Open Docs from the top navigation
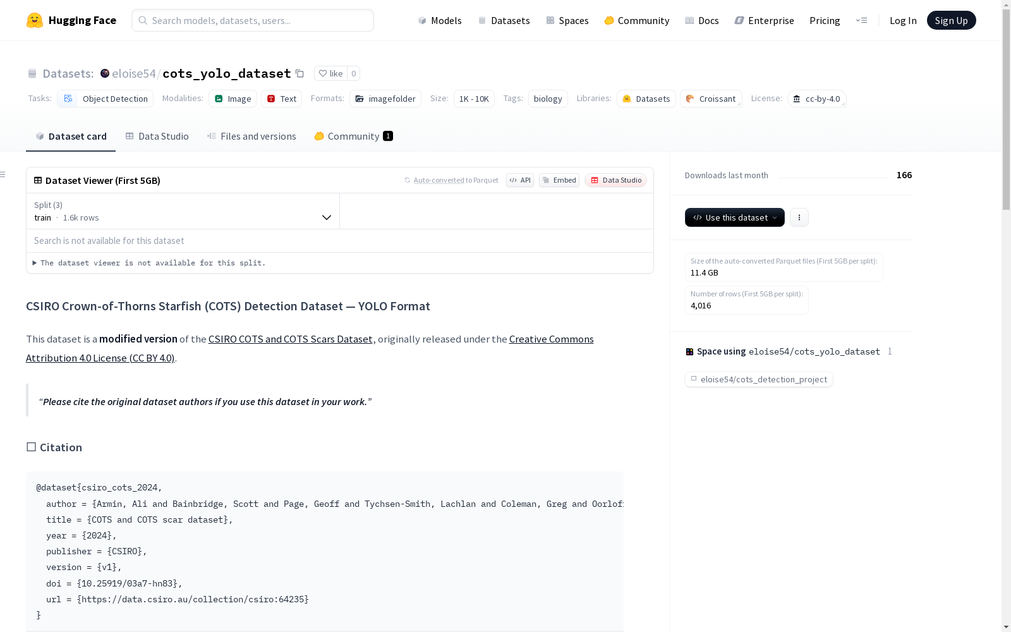The image size is (1011, 632). point(702,20)
